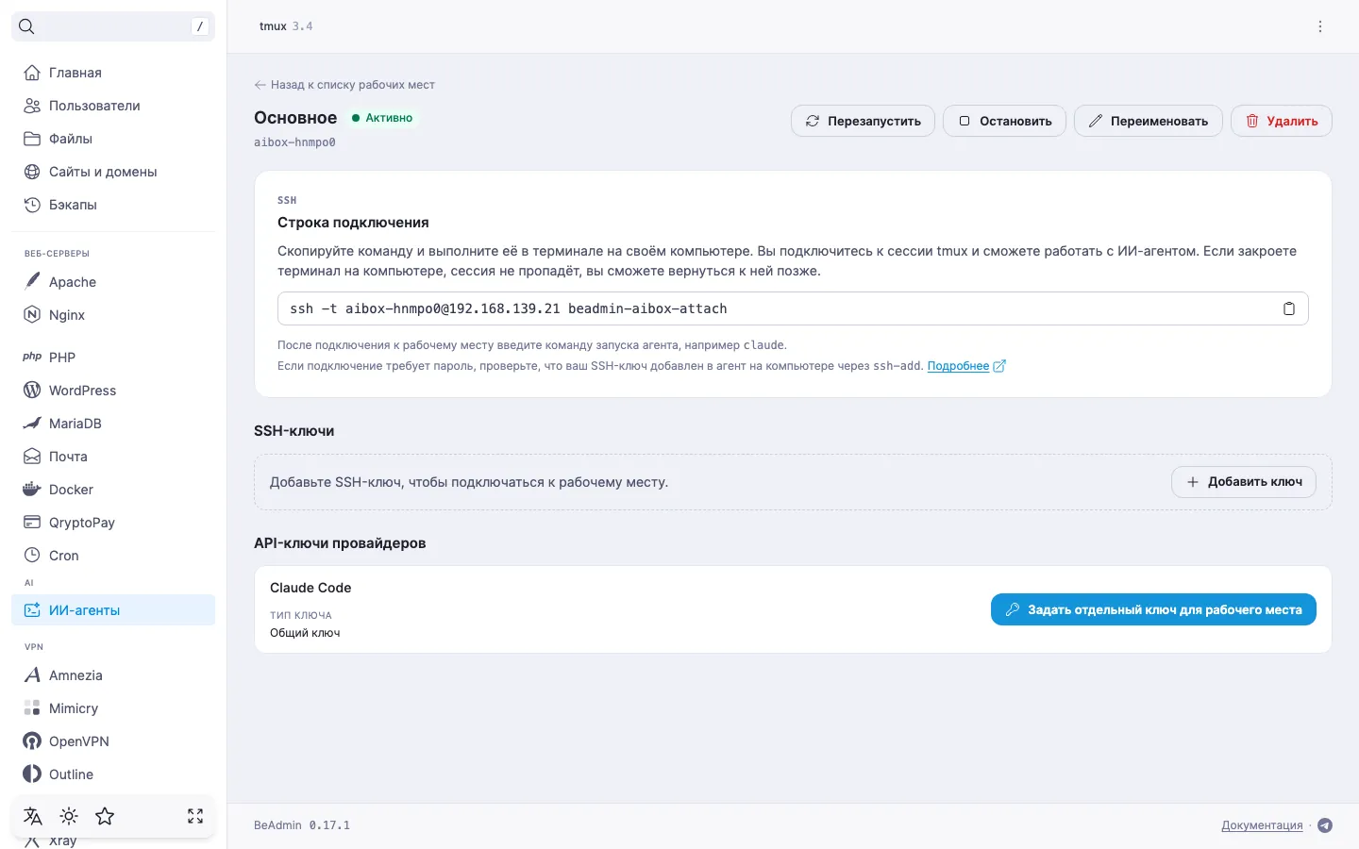Open Cron scheduler section

(113, 556)
